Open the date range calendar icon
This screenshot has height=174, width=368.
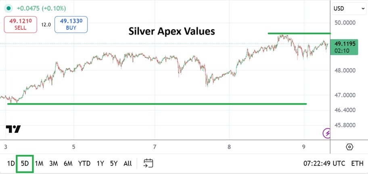click(148, 163)
